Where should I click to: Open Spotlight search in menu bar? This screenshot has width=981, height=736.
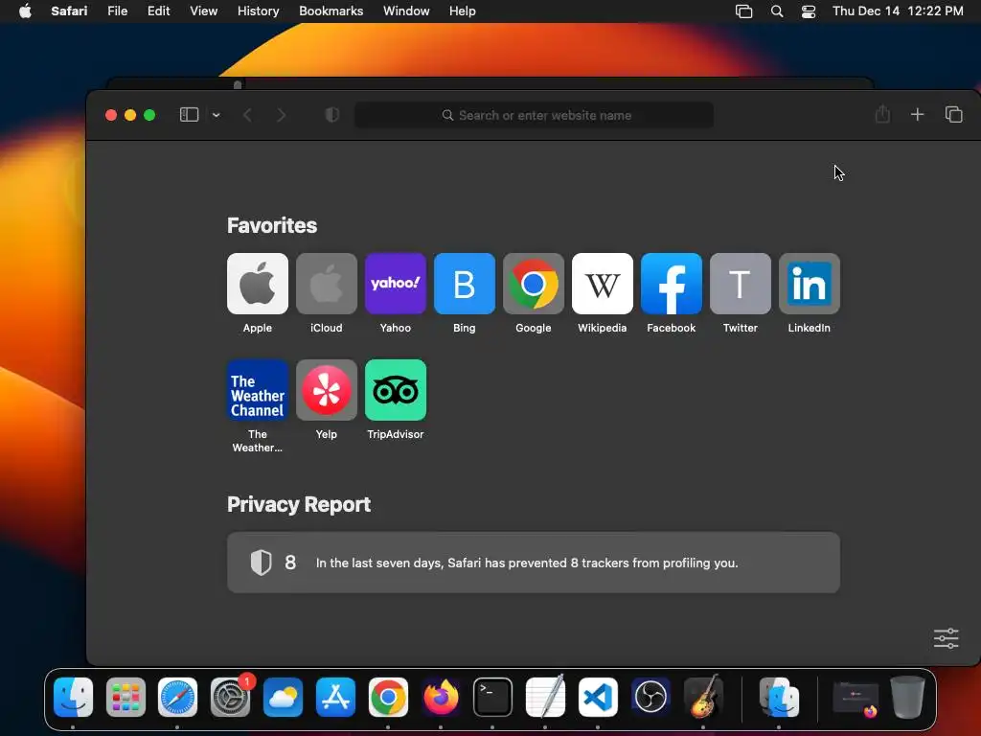click(776, 11)
